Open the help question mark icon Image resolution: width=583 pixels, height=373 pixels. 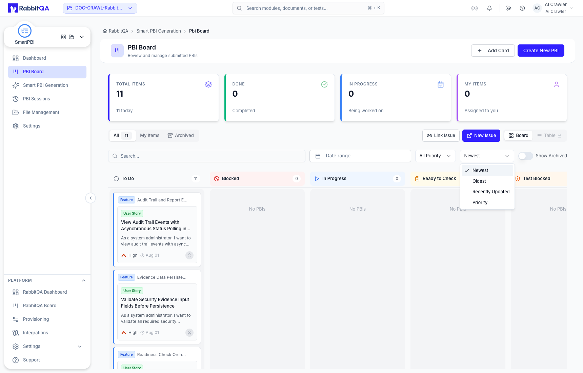click(x=522, y=8)
